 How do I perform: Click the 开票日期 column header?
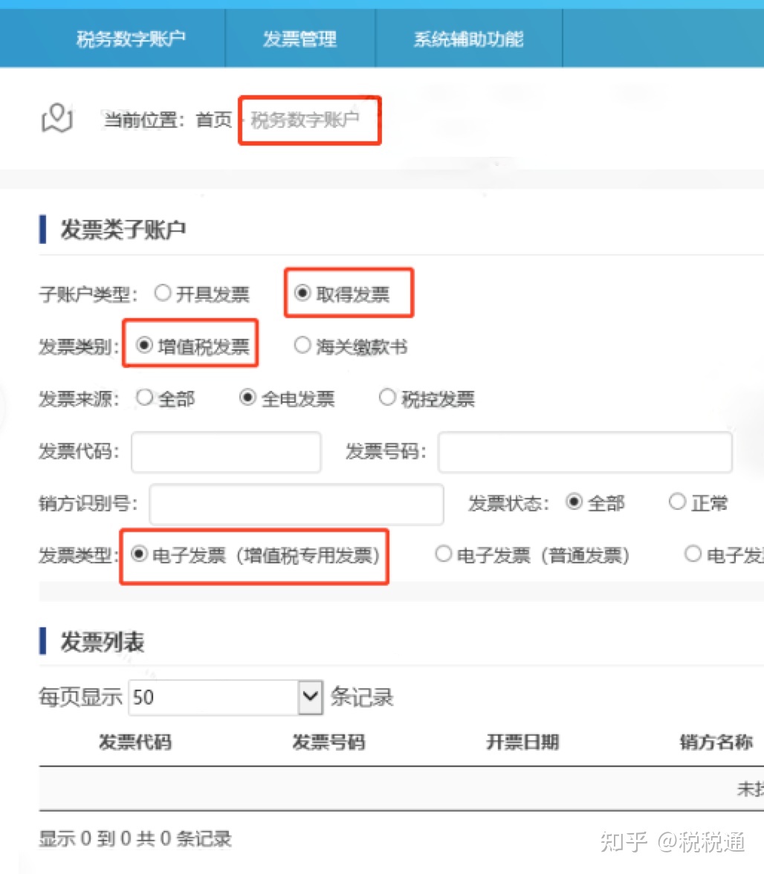pyautogui.click(x=522, y=742)
